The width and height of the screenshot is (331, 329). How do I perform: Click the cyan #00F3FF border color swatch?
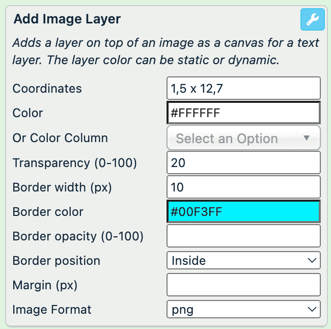(243, 212)
